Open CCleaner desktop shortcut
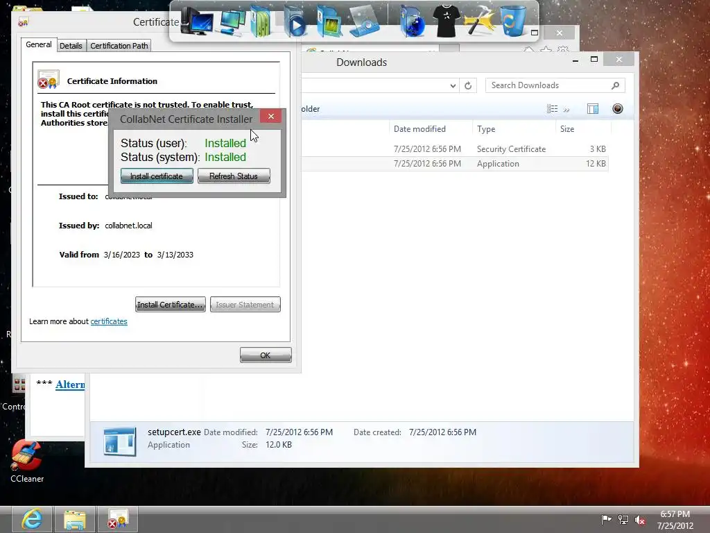Viewport: 710px width, 533px height. coord(27,461)
